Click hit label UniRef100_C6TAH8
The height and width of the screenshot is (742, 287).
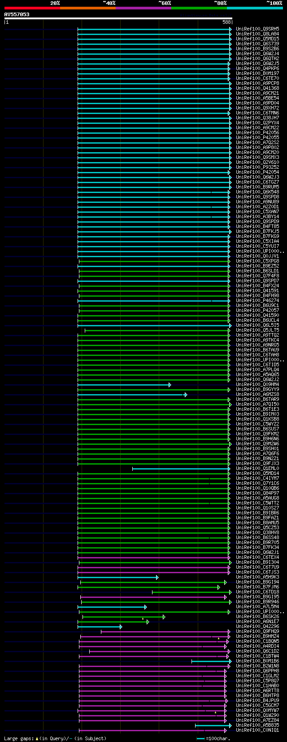tap(257, 355)
